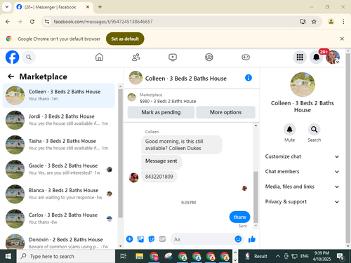Click the chat messages scrollbar

click(x=256, y=197)
